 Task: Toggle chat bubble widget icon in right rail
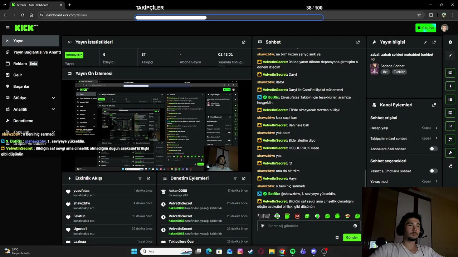[450, 112]
